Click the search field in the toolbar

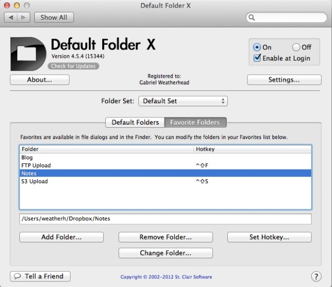click(286, 17)
